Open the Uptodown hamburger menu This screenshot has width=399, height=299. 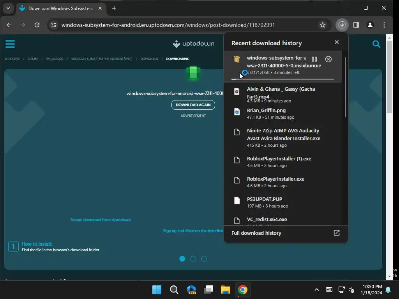coord(10,44)
